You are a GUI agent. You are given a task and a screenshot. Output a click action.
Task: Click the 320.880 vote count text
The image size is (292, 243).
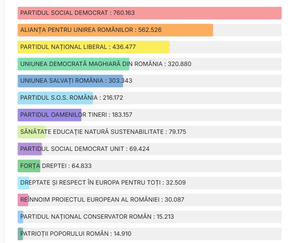tap(180, 64)
